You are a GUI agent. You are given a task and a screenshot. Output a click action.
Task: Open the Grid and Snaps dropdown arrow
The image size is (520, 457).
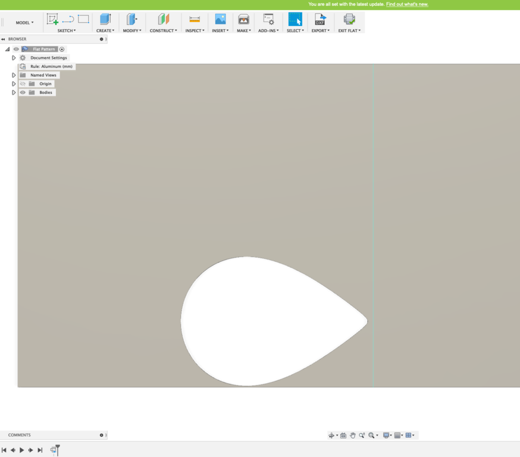click(402, 436)
